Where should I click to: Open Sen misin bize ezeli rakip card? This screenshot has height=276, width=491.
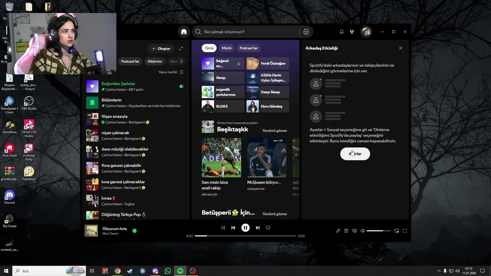pyautogui.click(x=221, y=168)
